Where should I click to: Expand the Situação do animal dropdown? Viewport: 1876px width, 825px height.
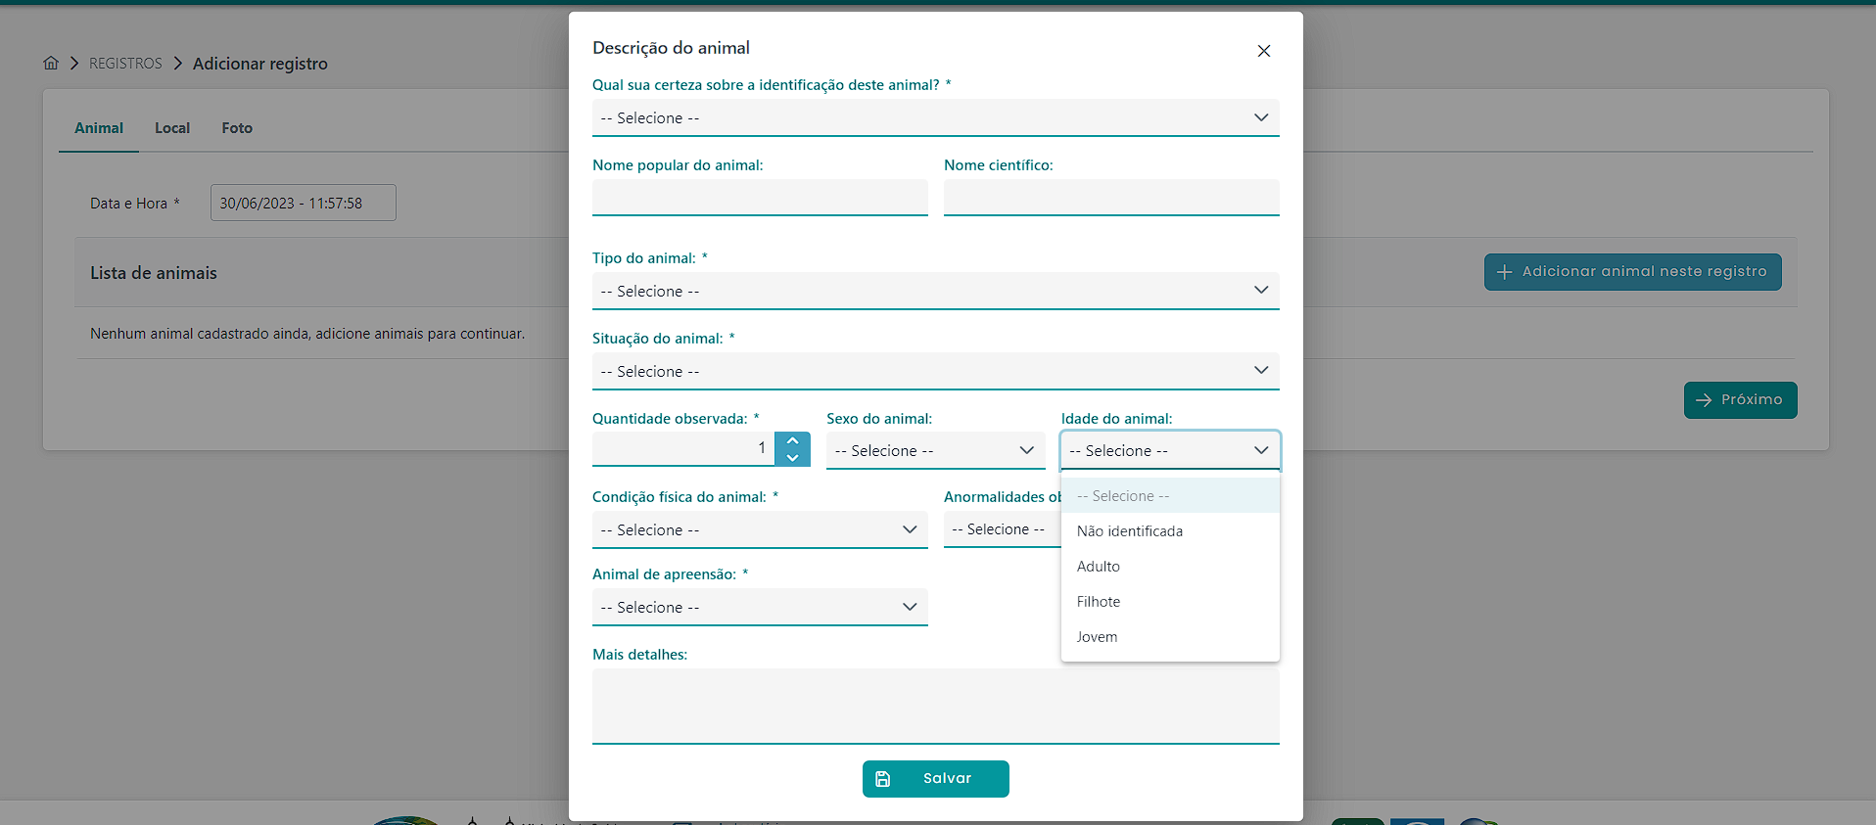[935, 371]
